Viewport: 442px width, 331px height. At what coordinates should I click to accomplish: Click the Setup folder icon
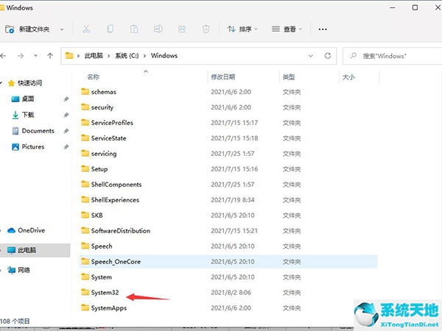click(x=85, y=168)
